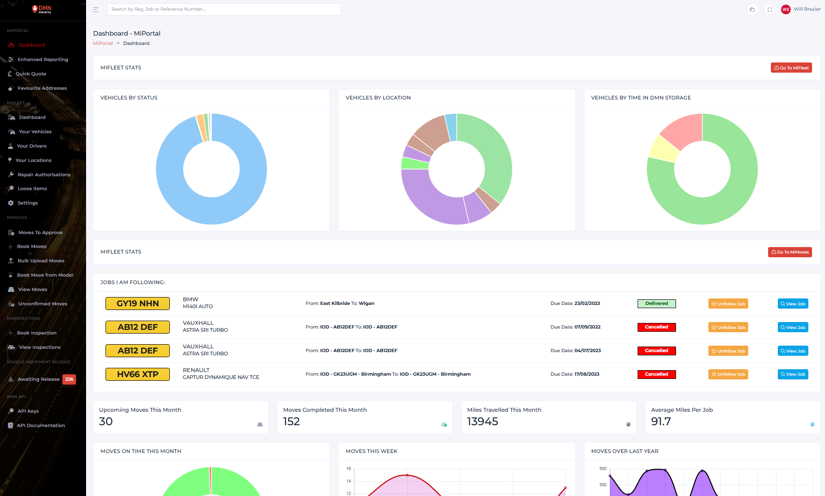Collapse the sidebar with the hamburger icon
The height and width of the screenshot is (496, 825).
click(x=96, y=9)
